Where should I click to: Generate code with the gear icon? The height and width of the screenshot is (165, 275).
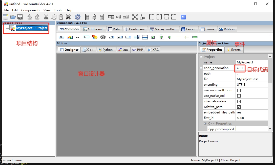point(78,17)
